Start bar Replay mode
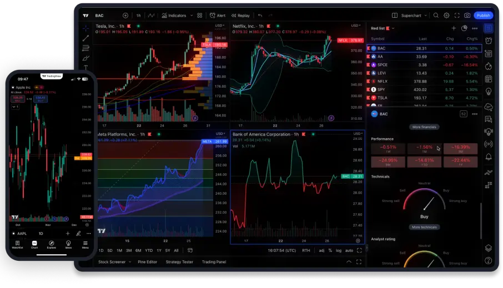503x288 pixels. [x=240, y=16]
